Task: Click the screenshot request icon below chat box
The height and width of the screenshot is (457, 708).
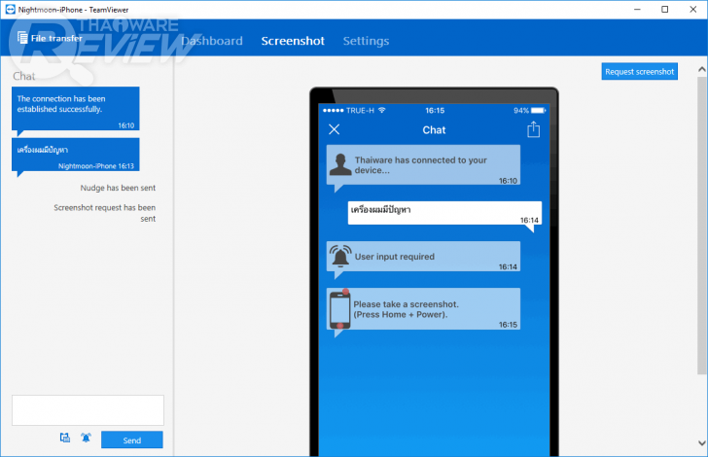Action: [65, 439]
